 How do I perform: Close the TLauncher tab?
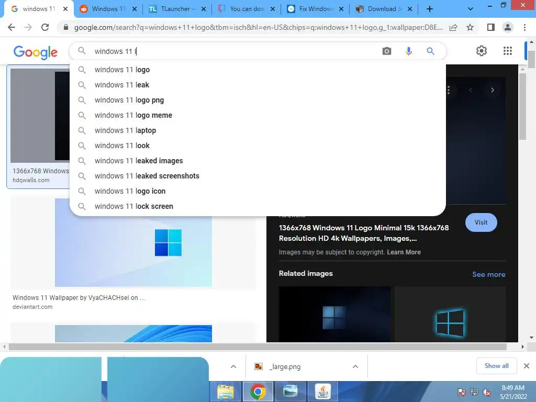(204, 9)
